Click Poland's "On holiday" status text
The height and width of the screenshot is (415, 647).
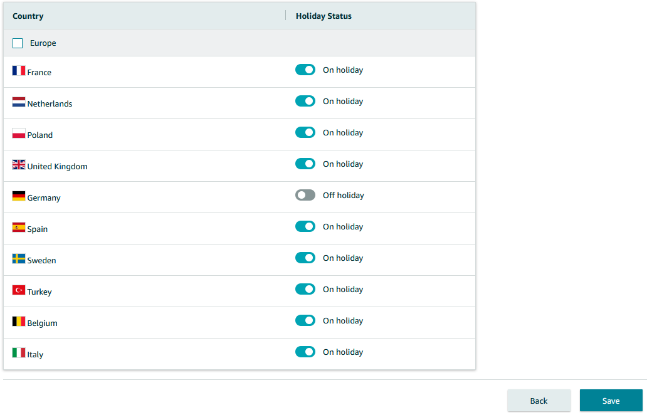tap(343, 133)
